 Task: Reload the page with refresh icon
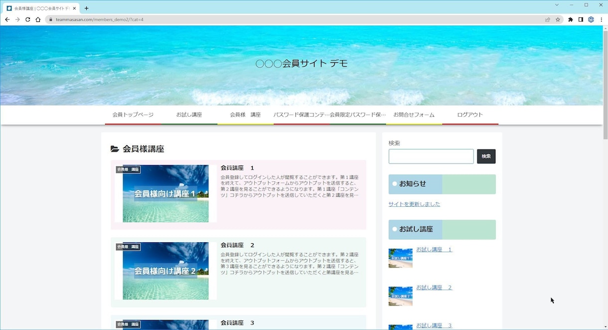pos(28,19)
